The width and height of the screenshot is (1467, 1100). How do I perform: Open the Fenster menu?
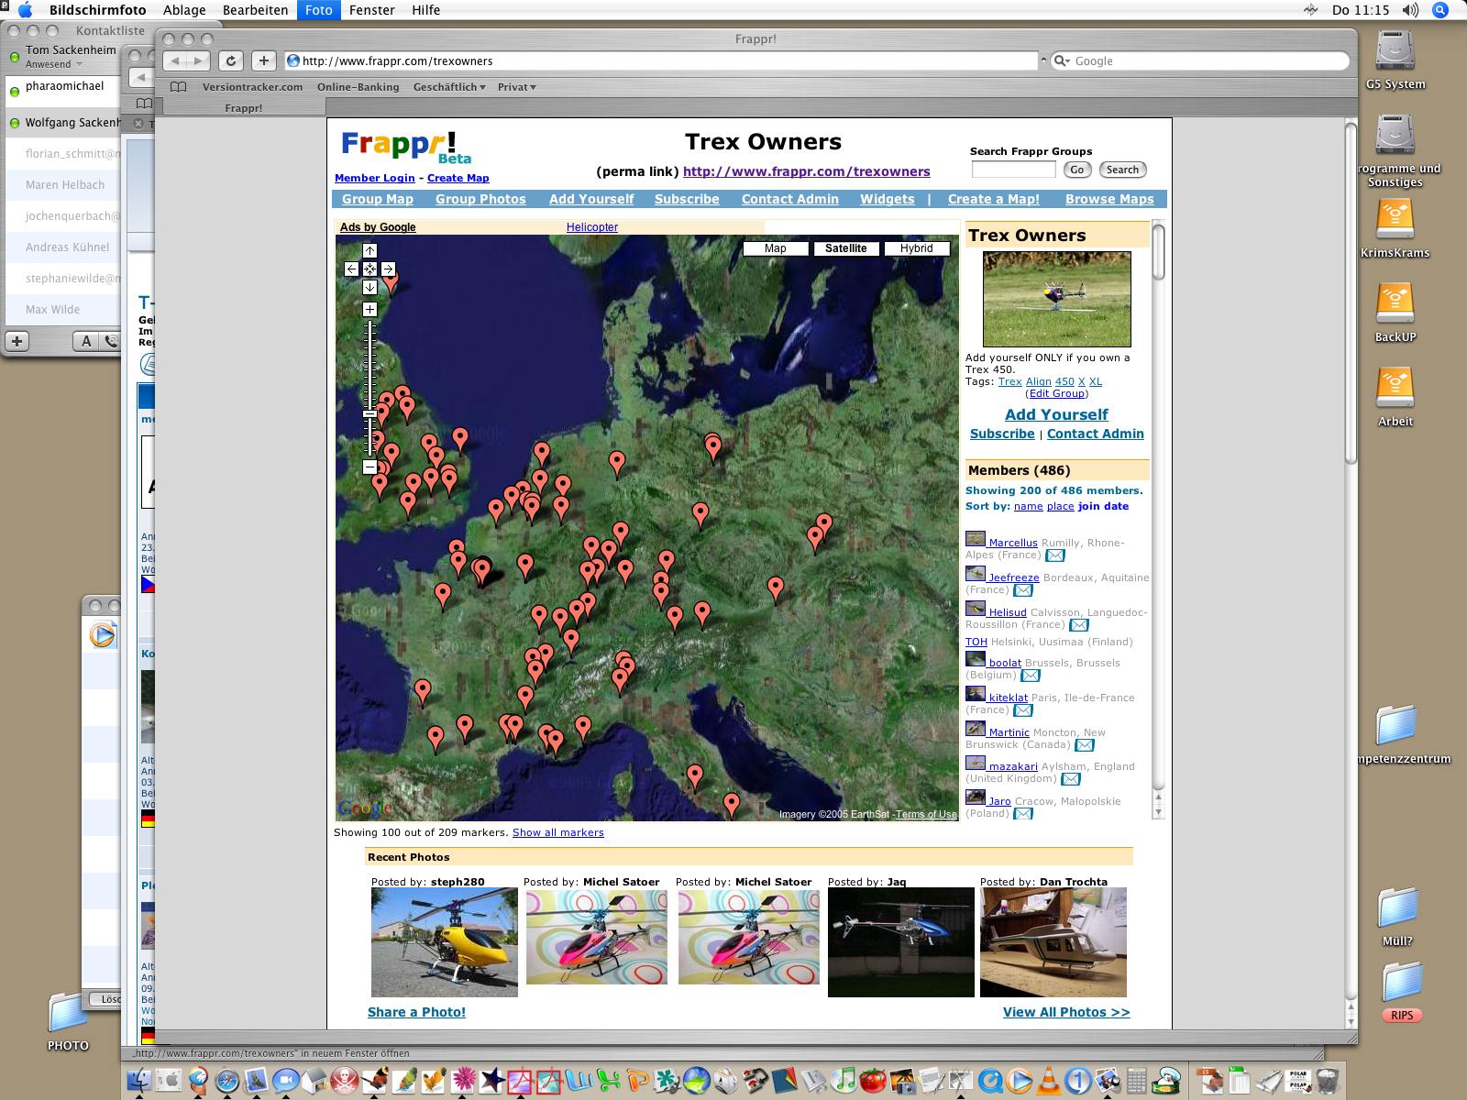click(x=371, y=10)
